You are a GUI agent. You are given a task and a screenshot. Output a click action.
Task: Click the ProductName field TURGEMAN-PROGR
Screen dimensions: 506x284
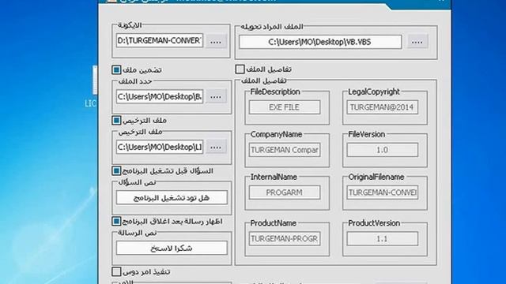(285, 238)
